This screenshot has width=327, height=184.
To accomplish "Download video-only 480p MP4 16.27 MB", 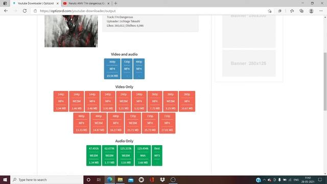I will pyautogui.click(x=116, y=123).
